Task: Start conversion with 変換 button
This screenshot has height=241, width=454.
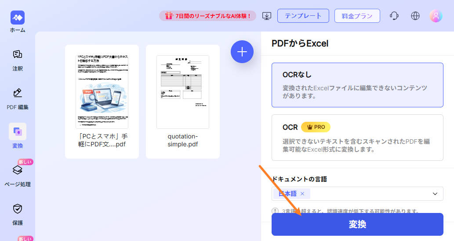Action: 357,224
